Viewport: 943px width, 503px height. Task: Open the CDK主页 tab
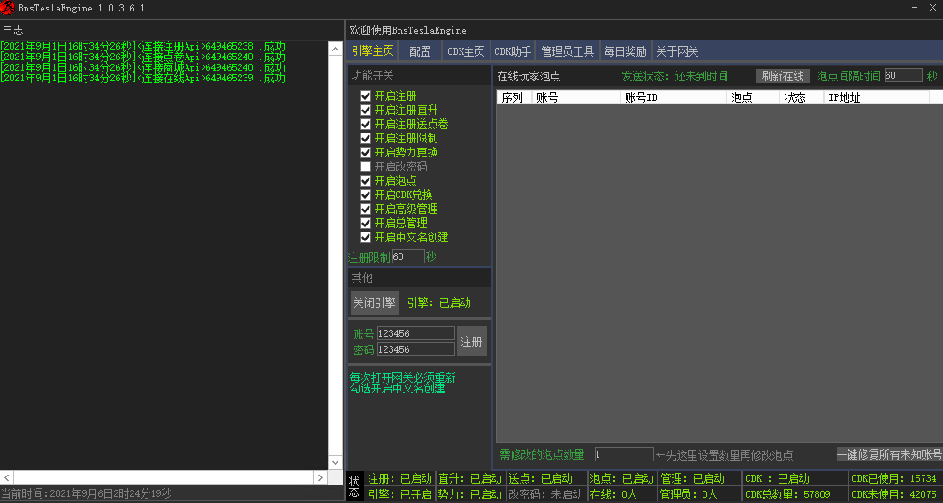click(x=466, y=51)
